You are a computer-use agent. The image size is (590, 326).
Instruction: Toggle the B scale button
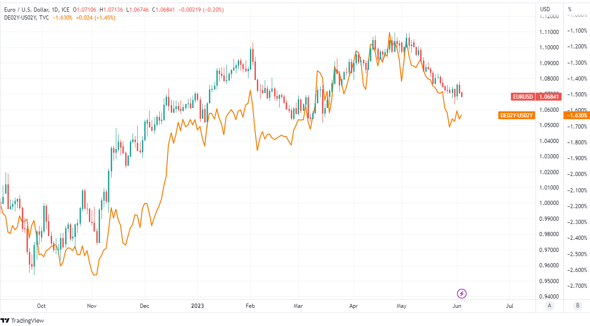(577, 306)
